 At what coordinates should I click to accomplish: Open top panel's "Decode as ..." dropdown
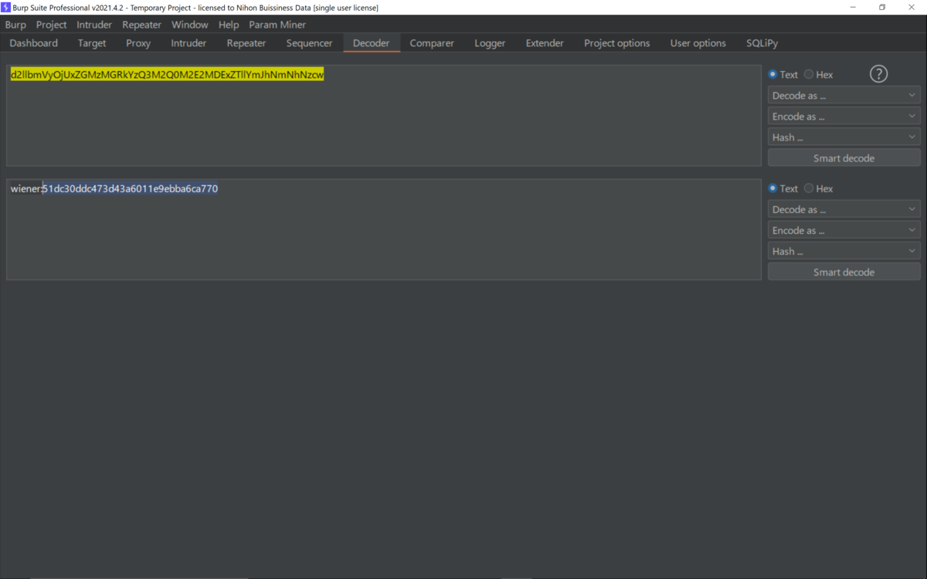[x=844, y=96]
